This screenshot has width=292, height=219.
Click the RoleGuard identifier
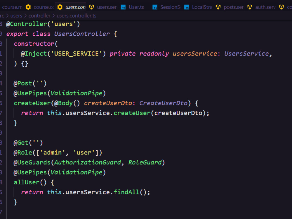145,162
